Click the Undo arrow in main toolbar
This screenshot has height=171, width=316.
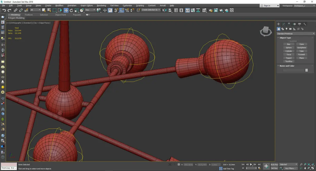4,10
